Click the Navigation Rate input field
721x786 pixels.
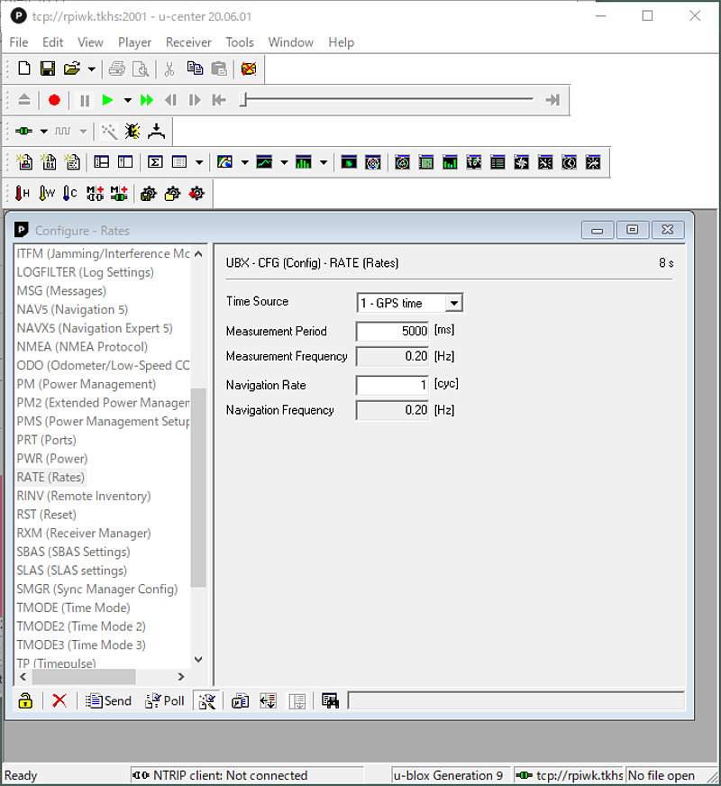coord(392,385)
